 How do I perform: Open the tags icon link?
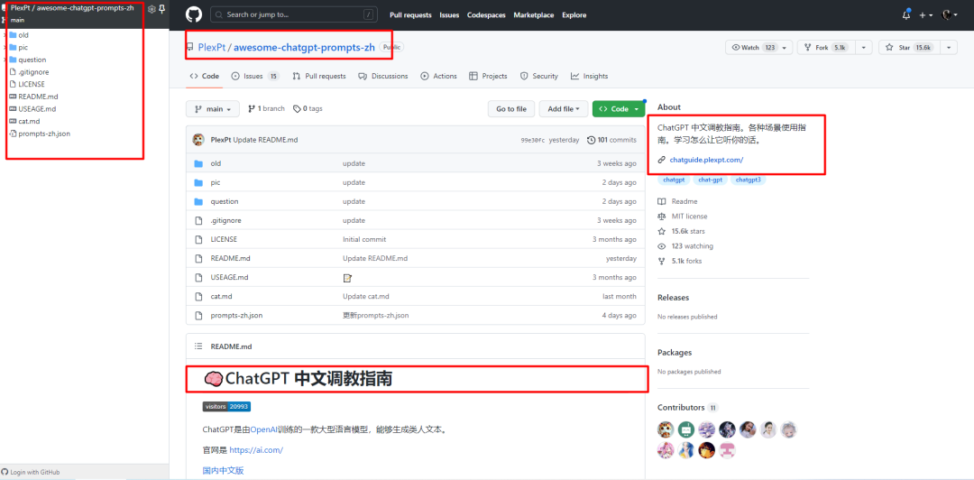[296, 109]
